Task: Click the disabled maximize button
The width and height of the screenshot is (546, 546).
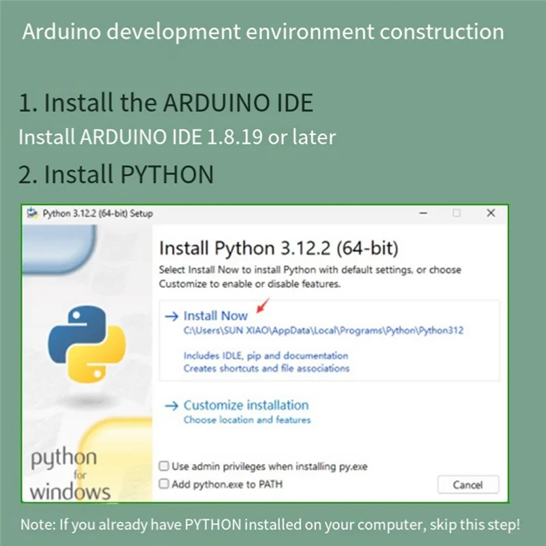Action: 457,213
